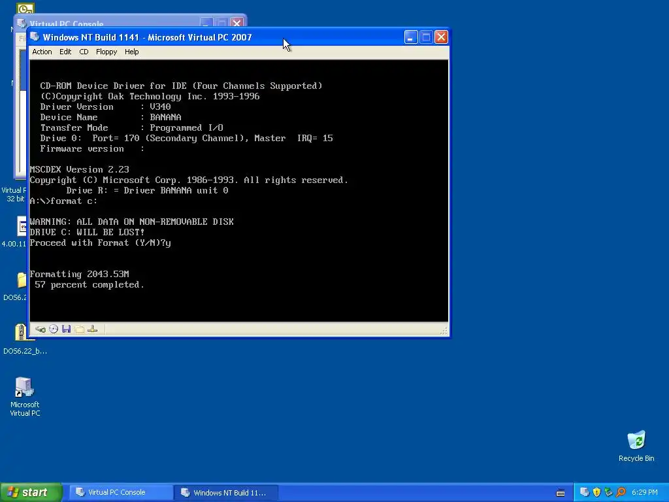
Task: Click Windows NT Build 11... taskbar button
Action: 226,493
